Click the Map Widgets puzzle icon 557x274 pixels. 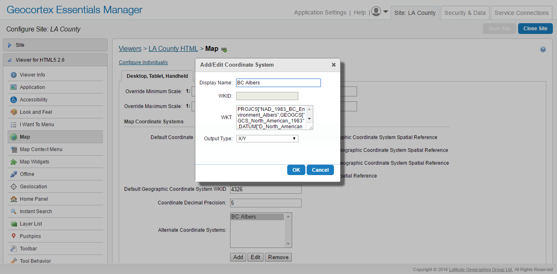[13, 162]
